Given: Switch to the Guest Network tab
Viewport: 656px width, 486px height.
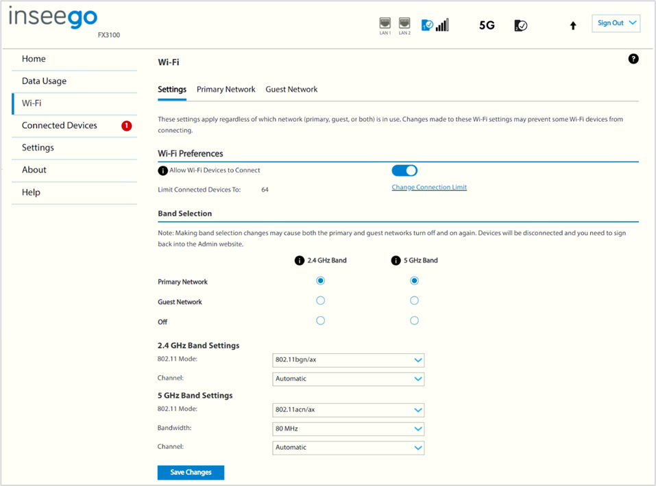Looking at the screenshot, I should point(291,90).
